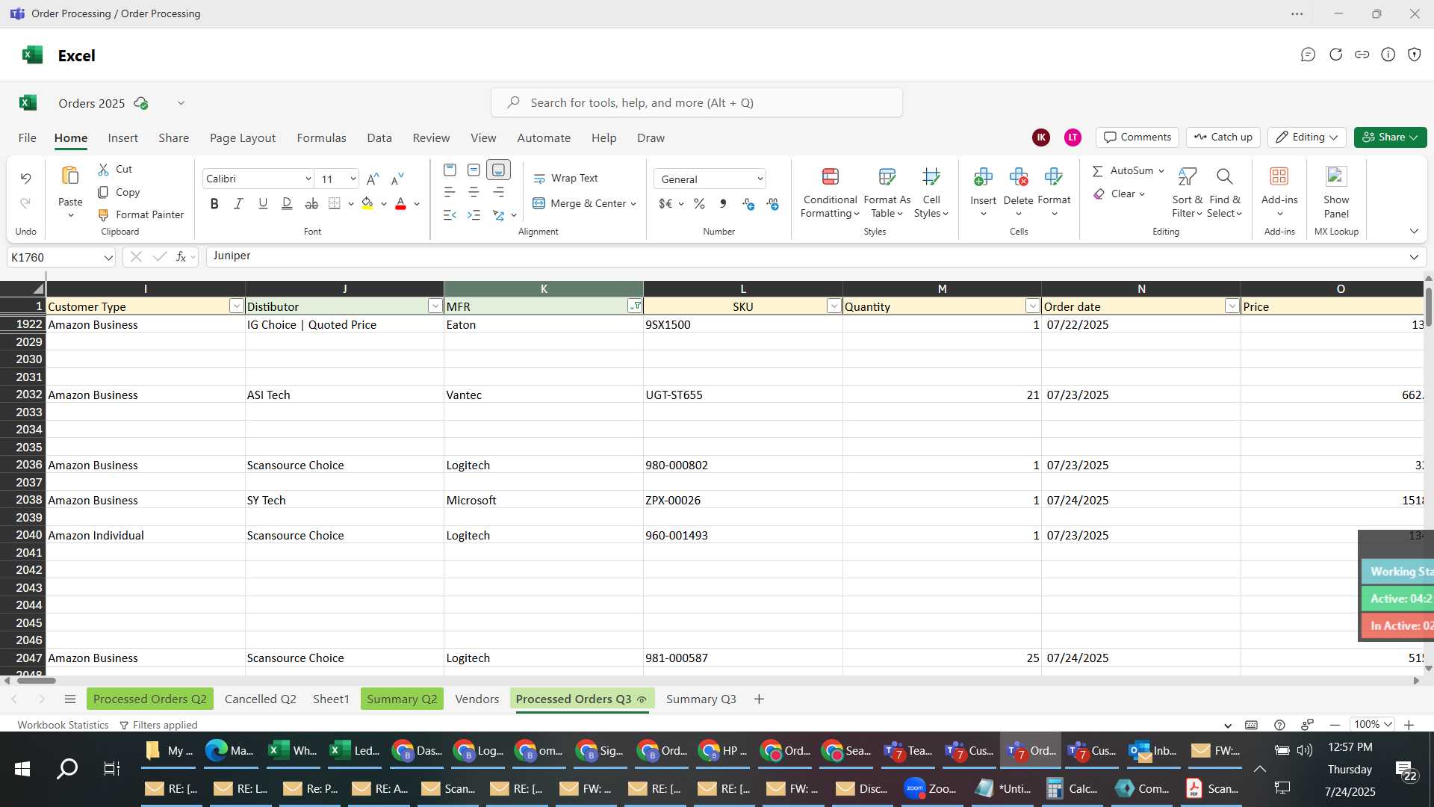The width and height of the screenshot is (1434, 807).
Task: Open the Data ribbon tab
Action: (379, 137)
